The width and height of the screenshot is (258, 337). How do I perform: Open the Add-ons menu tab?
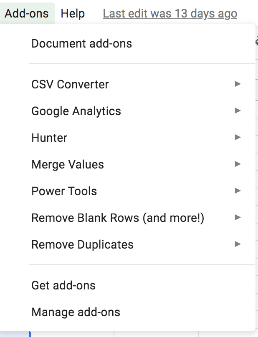click(x=27, y=14)
